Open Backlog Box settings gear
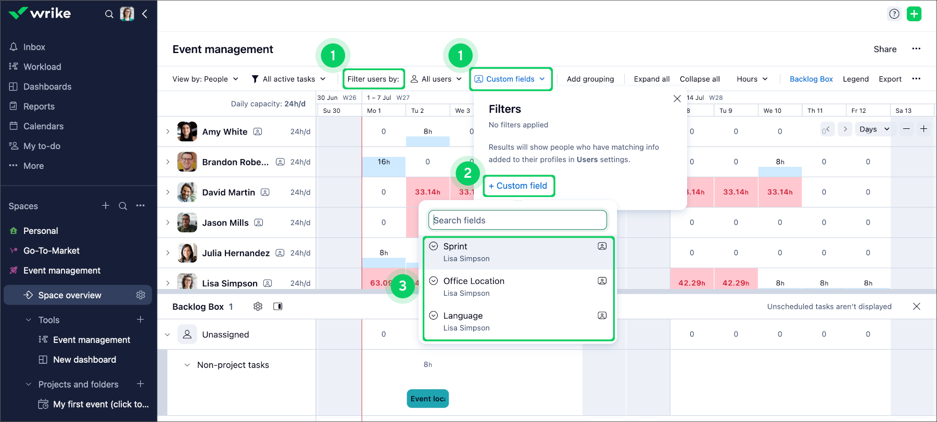 point(258,307)
